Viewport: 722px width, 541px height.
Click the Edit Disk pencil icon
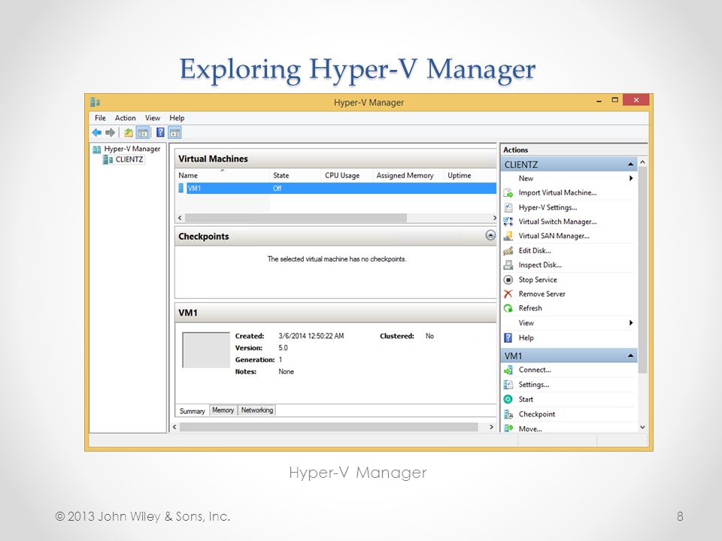click(x=508, y=251)
